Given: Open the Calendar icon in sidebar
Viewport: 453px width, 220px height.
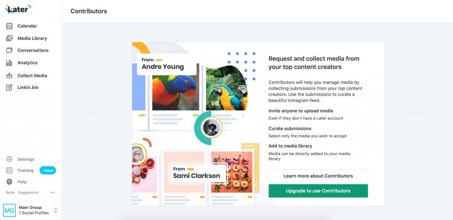Looking at the screenshot, I should [9, 26].
